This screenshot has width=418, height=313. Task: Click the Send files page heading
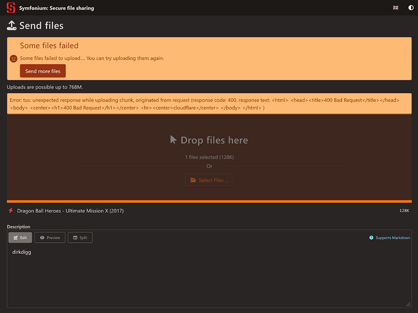coord(41,26)
